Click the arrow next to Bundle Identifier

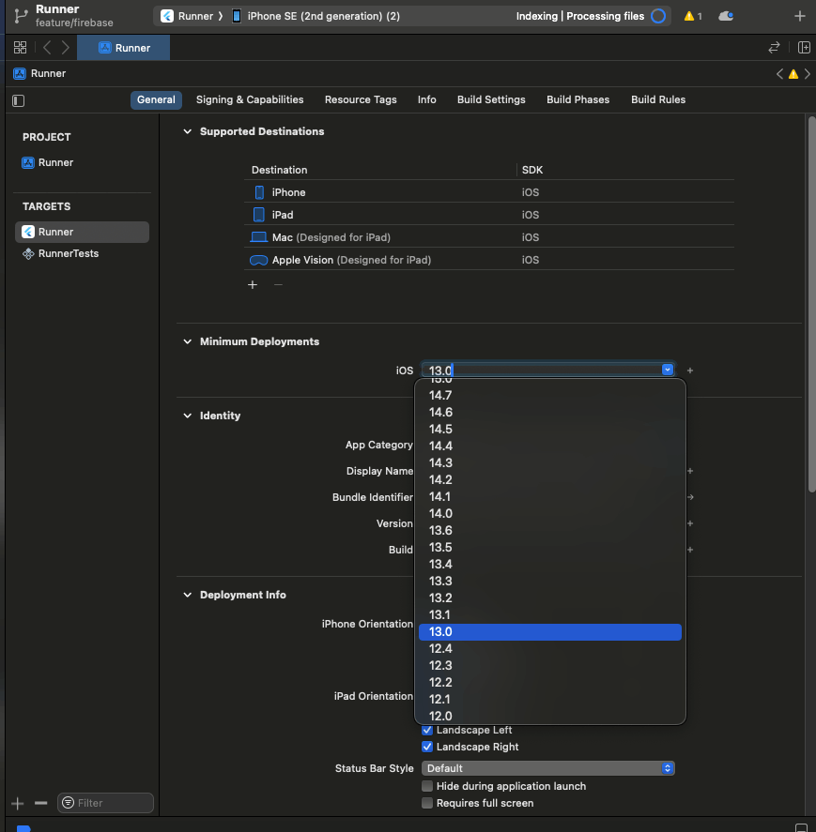tap(690, 497)
